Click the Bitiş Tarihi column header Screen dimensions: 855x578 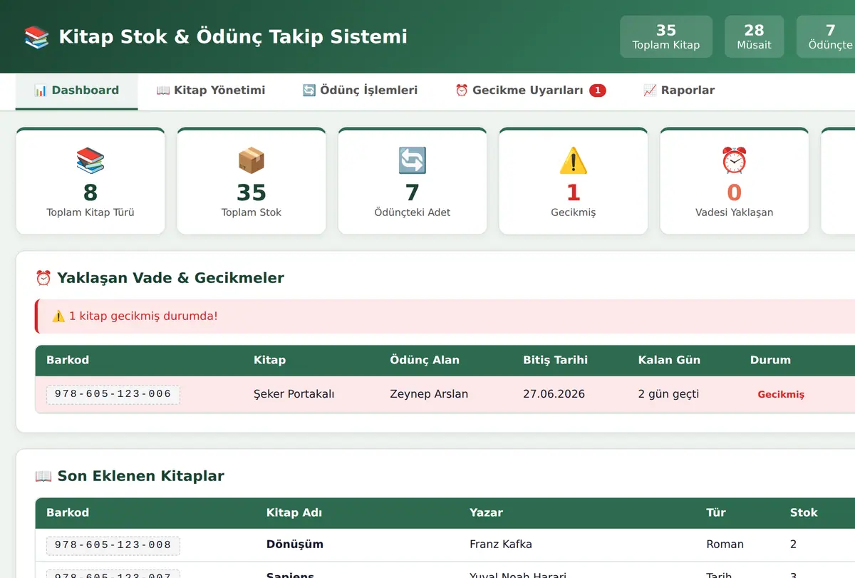(x=555, y=360)
